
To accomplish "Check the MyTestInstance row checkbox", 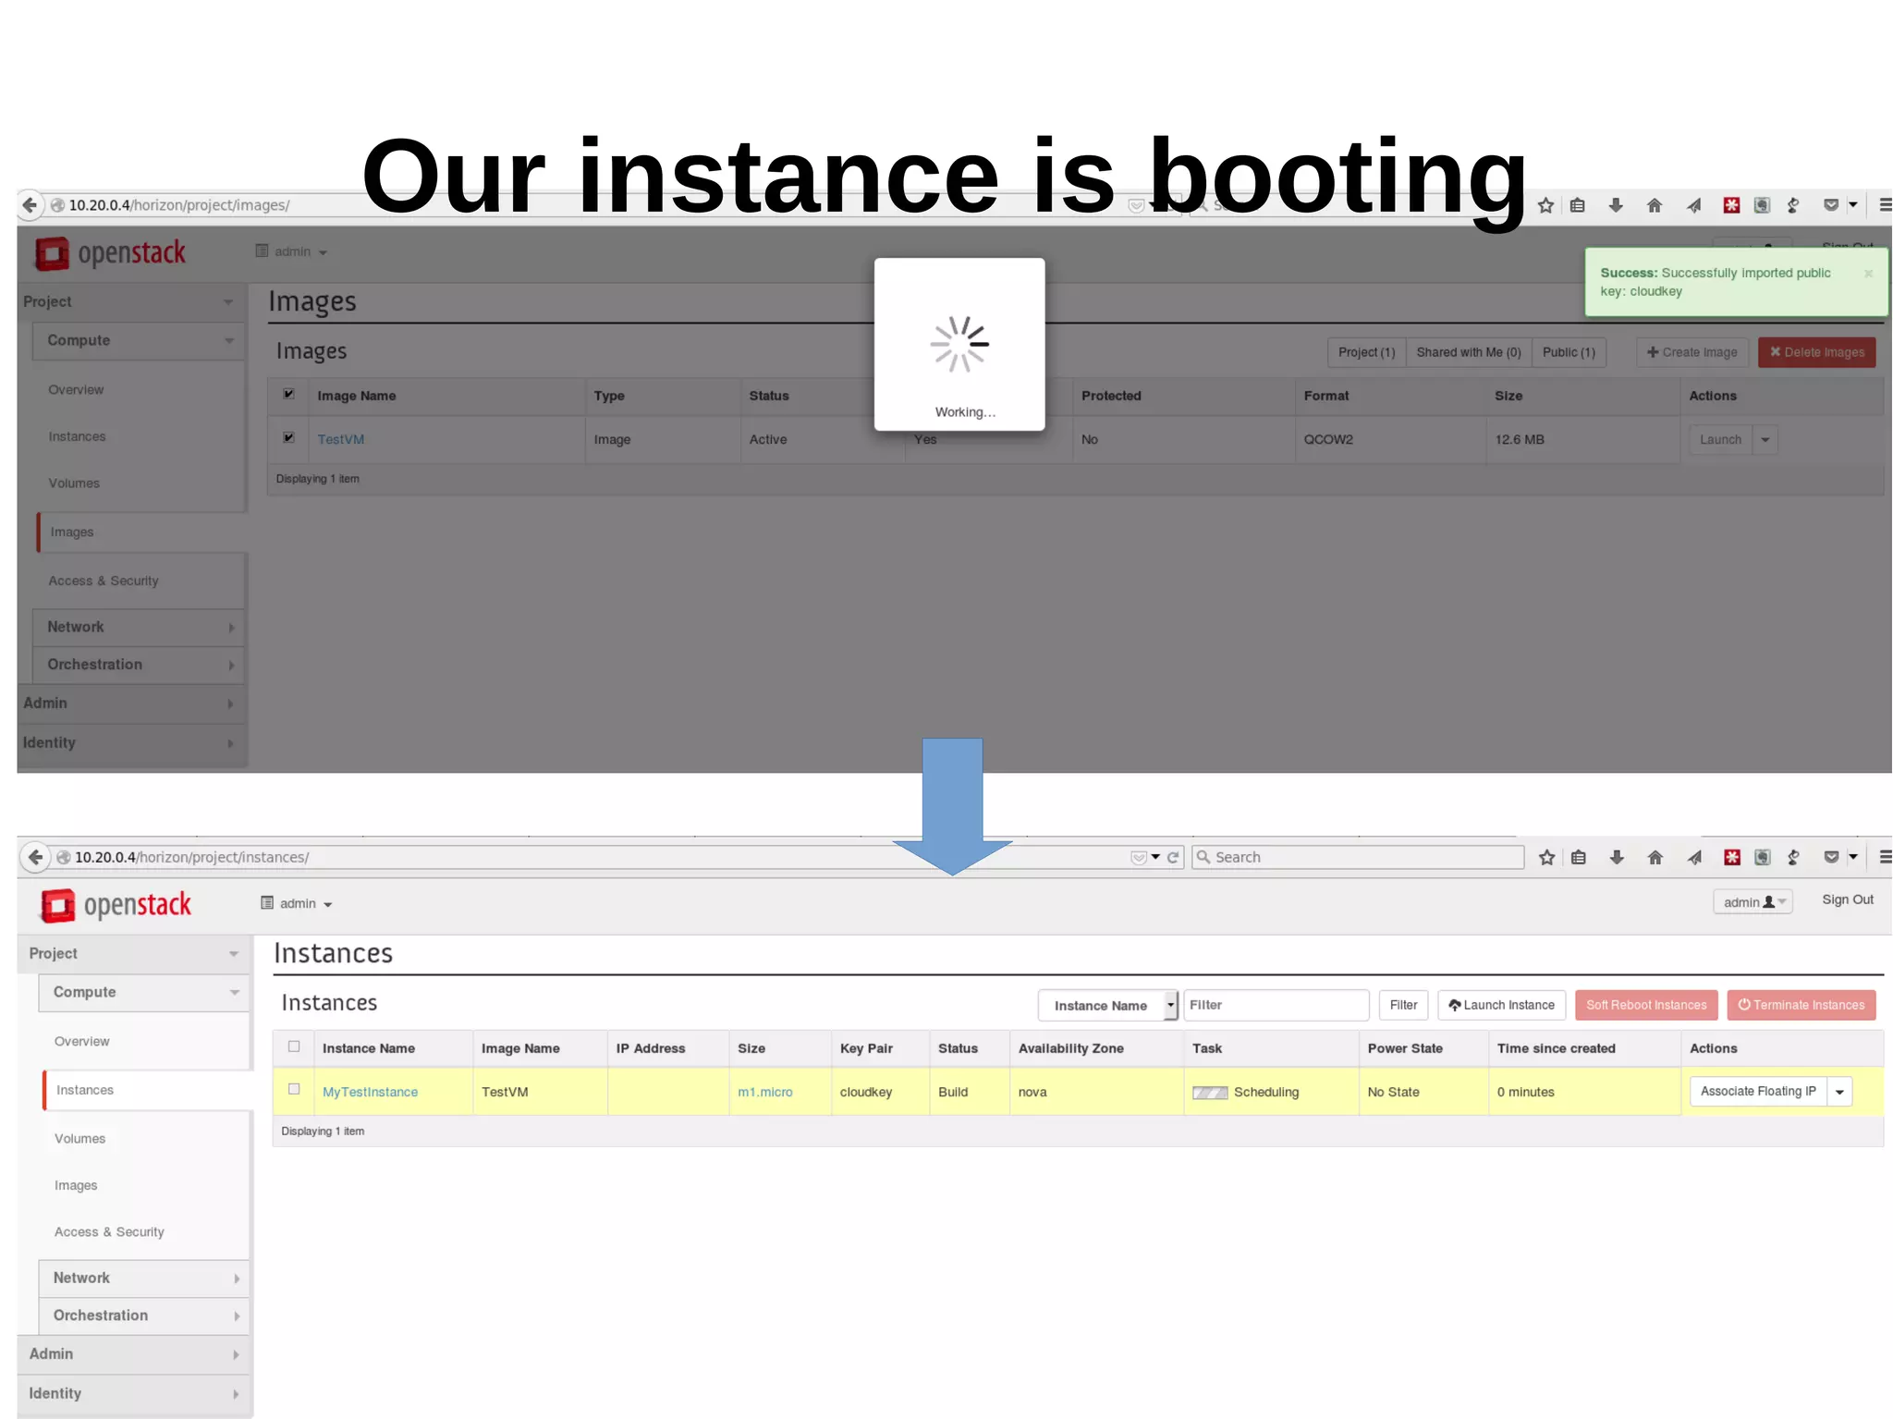I will pos(294,1089).
